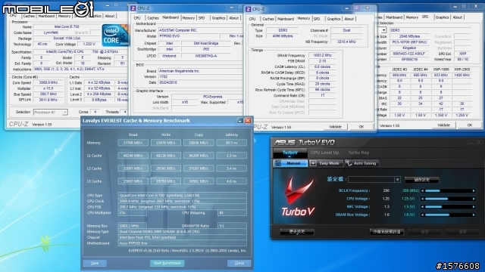Switch to the Turbo Key tab
Viewport: 485px width, 272px height.
(358, 153)
